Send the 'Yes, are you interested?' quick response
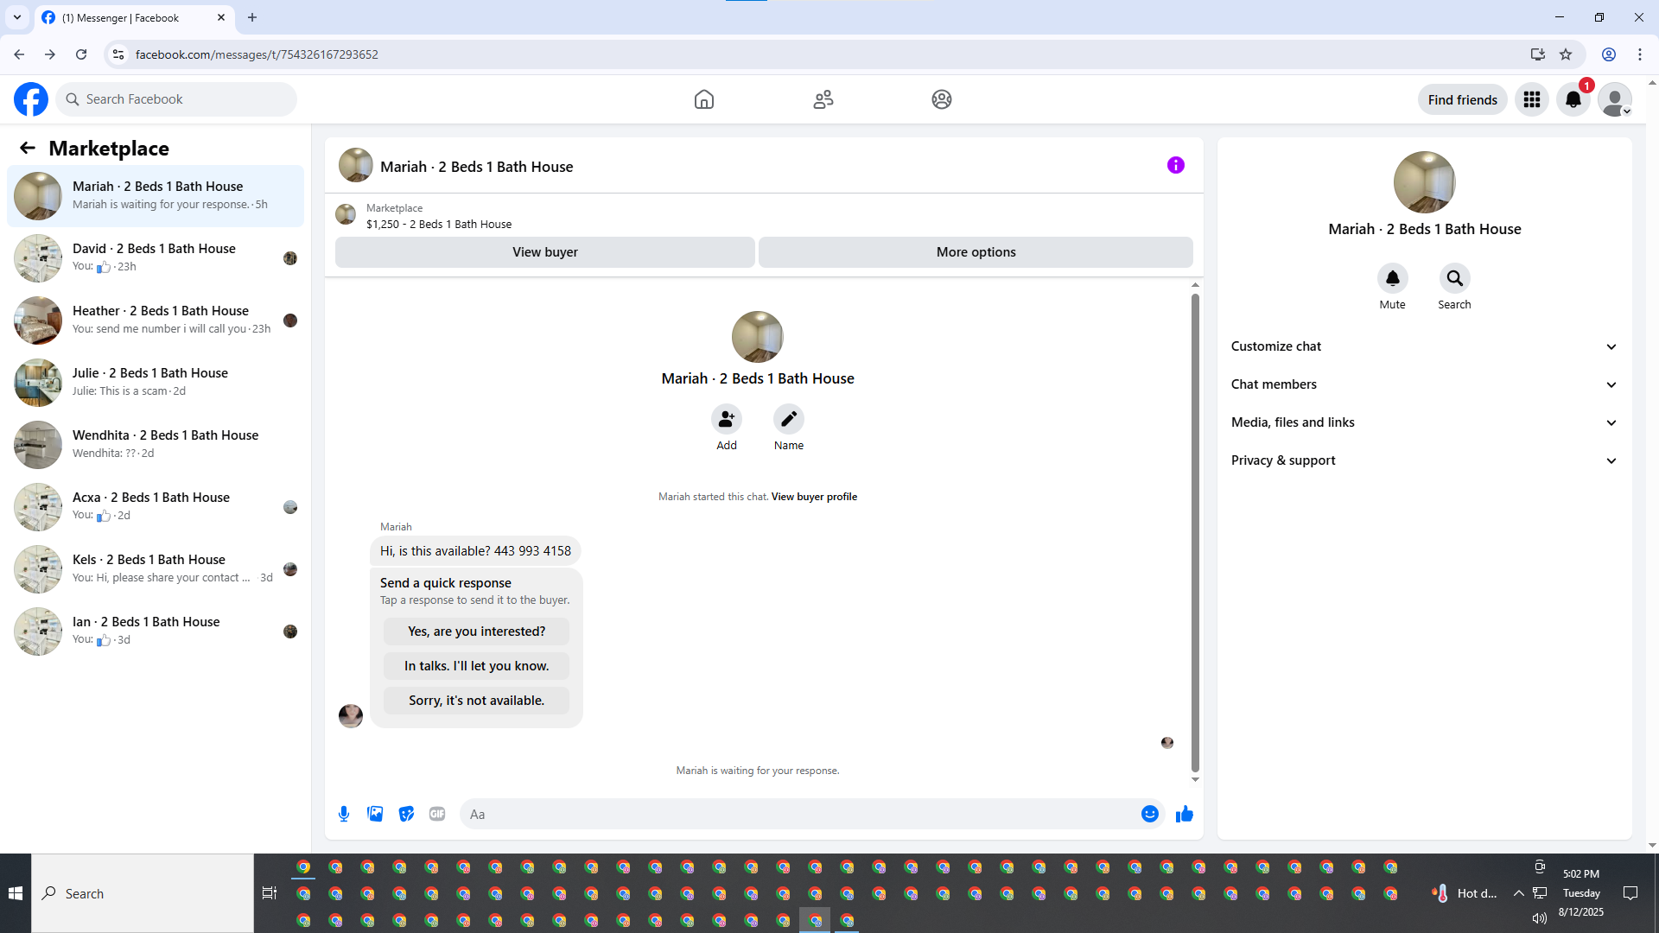 point(476,632)
